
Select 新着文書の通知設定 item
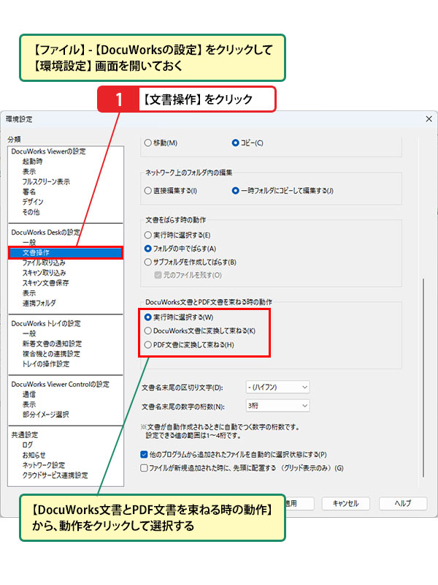(x=52, y=343)
